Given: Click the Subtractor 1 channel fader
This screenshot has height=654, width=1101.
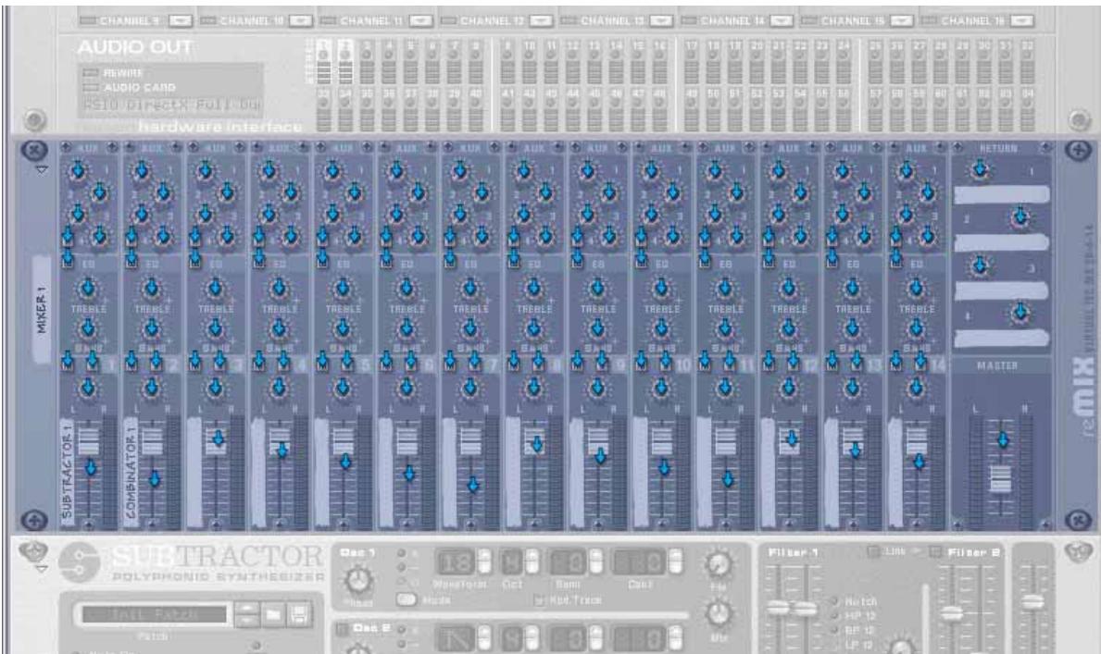Looking at the screenshot, I should 89,441.
